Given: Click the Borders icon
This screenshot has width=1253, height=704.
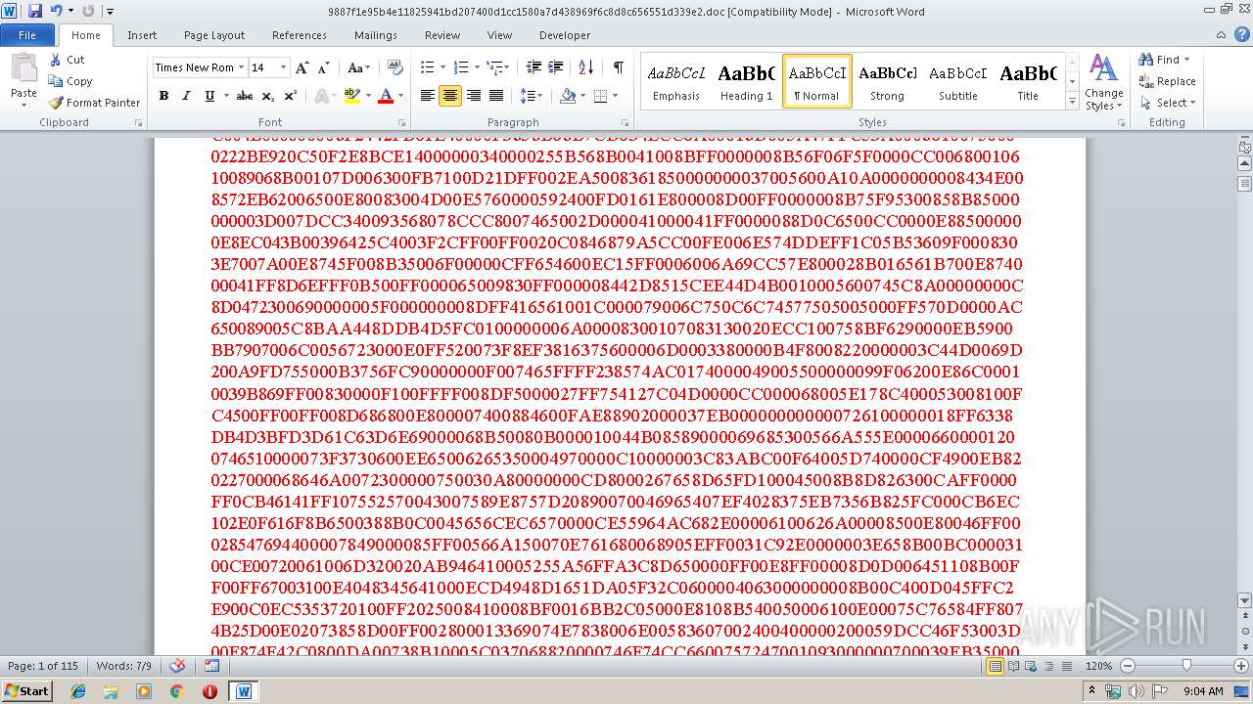Looking at the screenshot, I should (600, 96).
